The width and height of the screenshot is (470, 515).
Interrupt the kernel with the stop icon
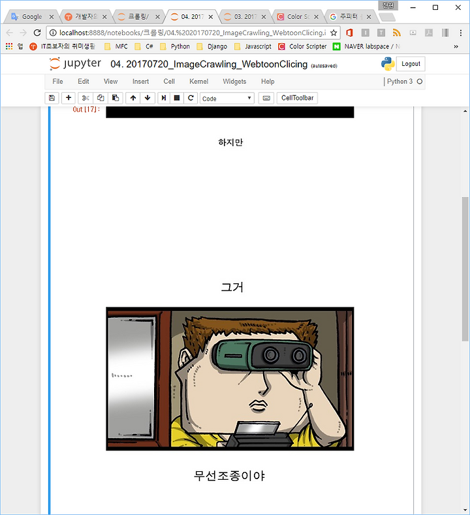[177, 98]
